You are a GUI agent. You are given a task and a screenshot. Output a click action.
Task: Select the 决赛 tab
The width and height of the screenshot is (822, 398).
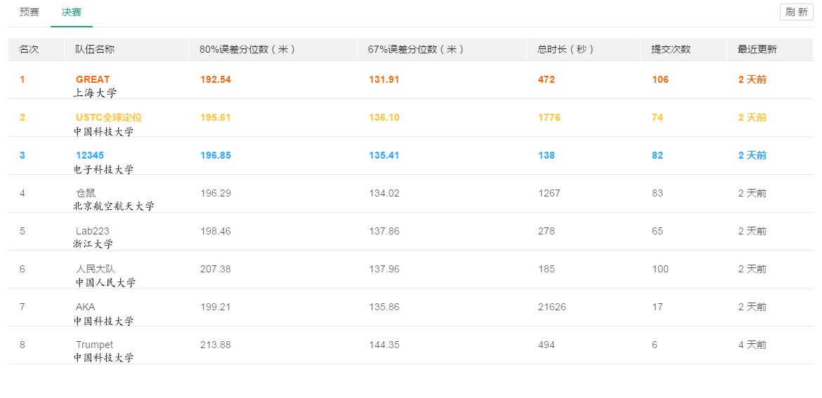(71, 13)
